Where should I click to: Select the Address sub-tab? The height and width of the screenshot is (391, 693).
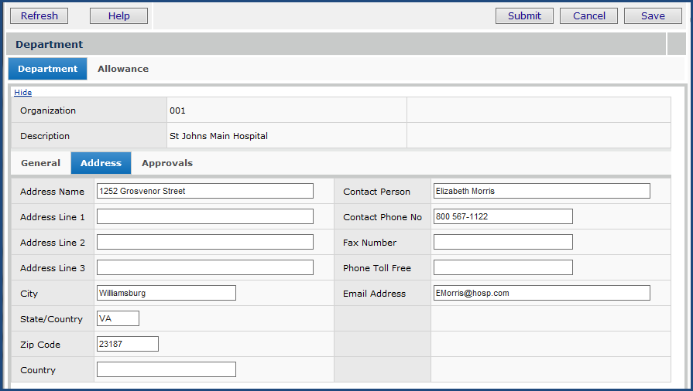(101, 163)
